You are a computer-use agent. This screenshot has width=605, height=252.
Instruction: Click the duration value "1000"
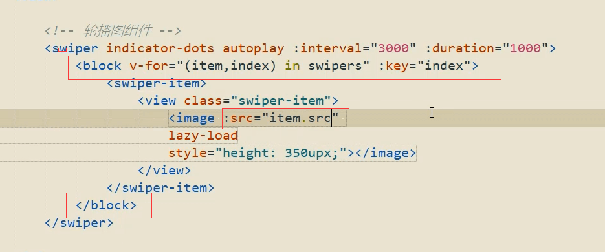[525, 48]
